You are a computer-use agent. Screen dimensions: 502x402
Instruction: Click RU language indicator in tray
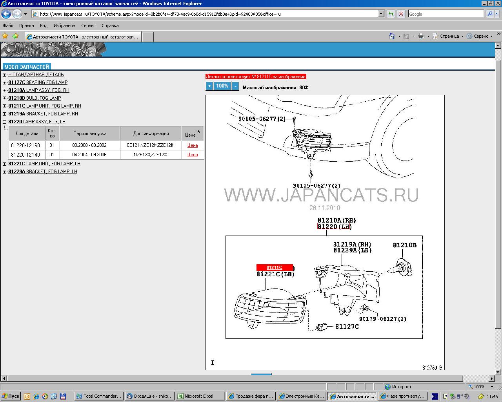435,397
